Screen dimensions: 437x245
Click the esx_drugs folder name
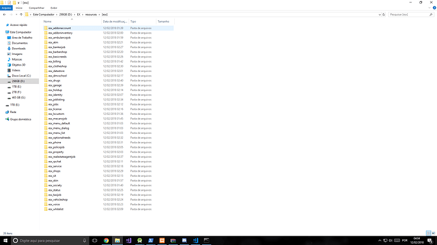pyautogui.click(x=54, y=81)
